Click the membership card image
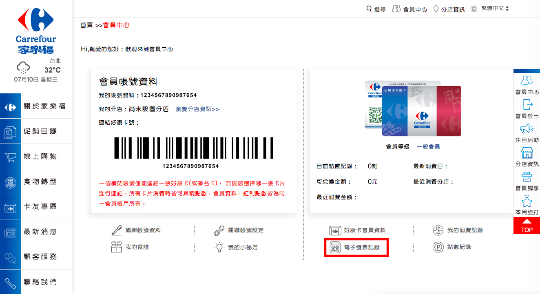This screenshot has height=294, width=540. click(413, 108)
